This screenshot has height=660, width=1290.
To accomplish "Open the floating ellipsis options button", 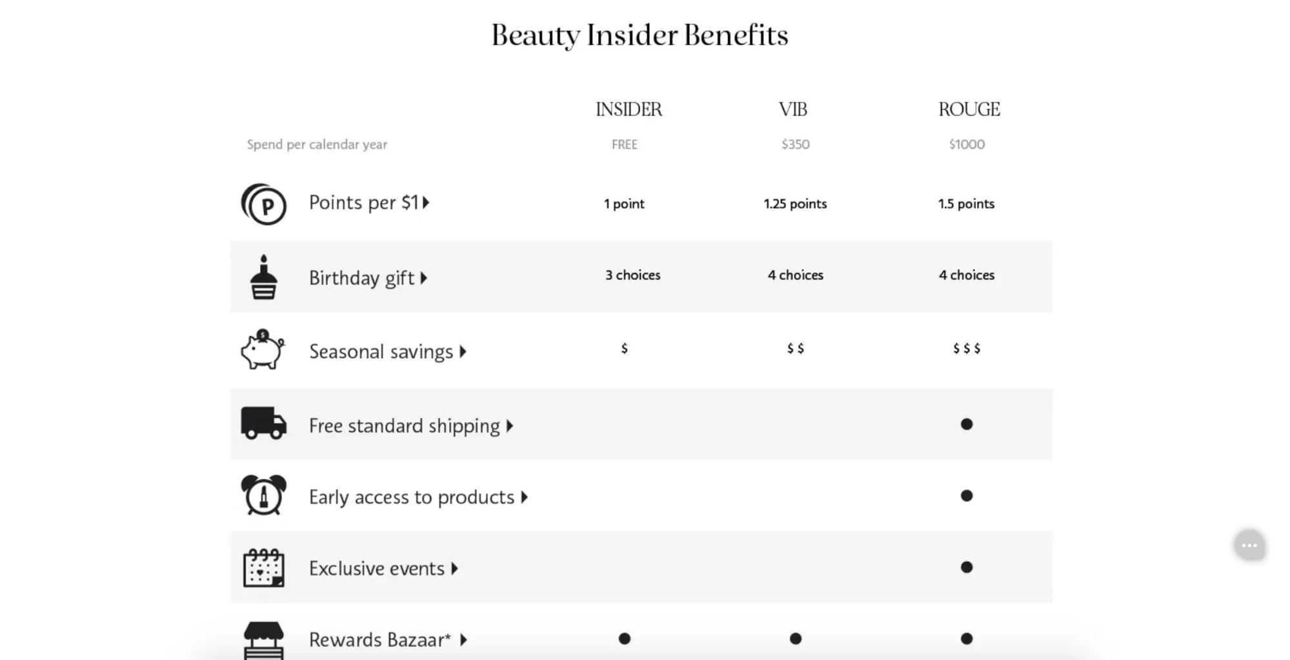I will [1250, 545].
